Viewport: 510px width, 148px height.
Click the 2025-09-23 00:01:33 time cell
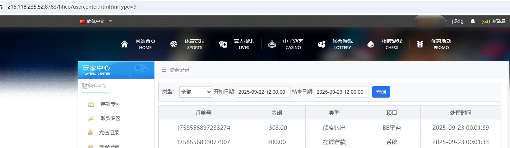click(x=460, y=142)
